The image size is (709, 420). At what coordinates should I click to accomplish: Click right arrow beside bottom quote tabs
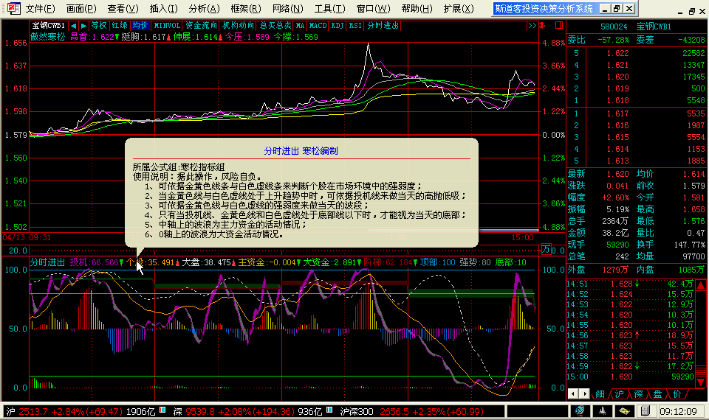pyautogui.click(x=584, y=393)
